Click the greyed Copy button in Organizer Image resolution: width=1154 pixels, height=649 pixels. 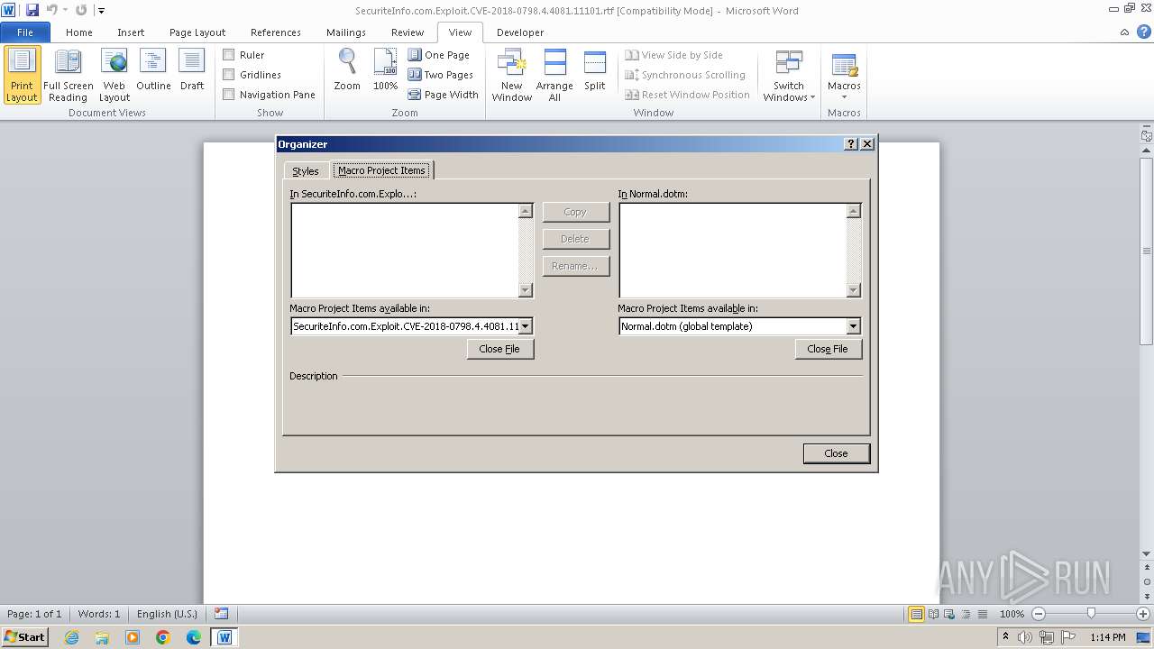pyautogui.click(x=575, y=212)
